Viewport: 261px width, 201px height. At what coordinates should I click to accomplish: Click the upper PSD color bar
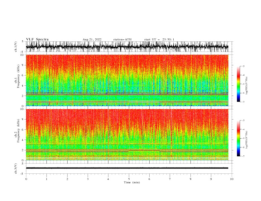tap(238, 84)
